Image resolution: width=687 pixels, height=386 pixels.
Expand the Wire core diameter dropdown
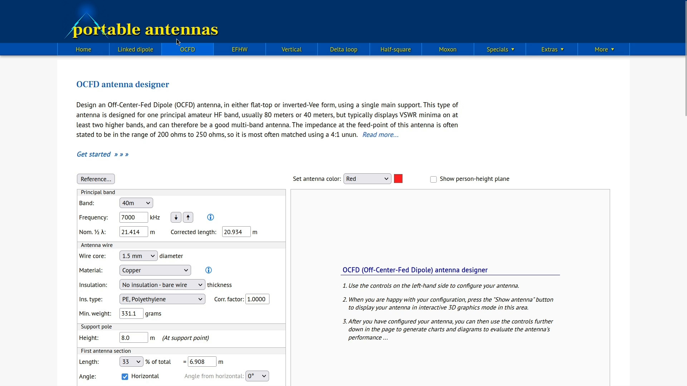coord(138,256)
